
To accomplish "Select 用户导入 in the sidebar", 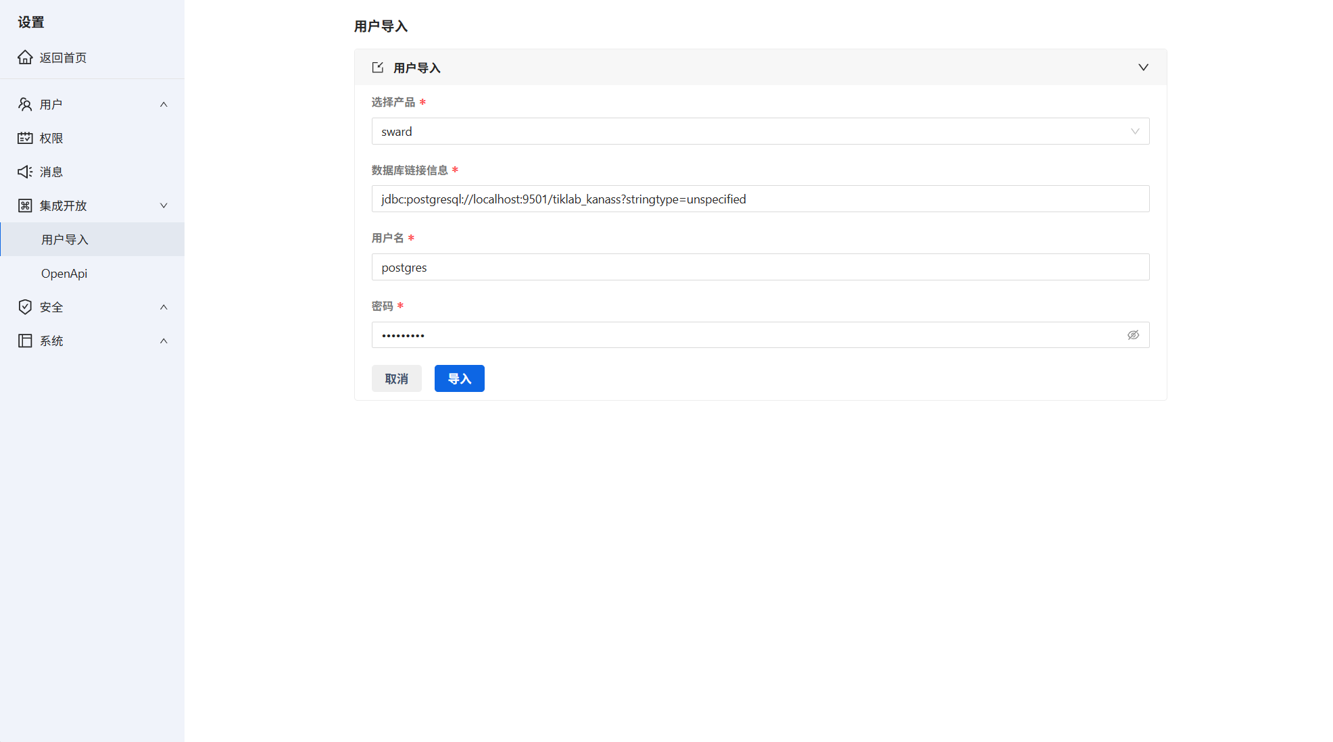I will tap(65, 239).
